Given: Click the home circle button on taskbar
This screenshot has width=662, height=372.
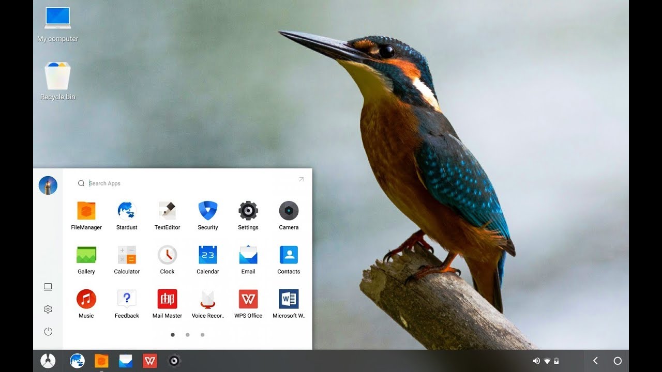Looking at the screenshot, I should pyautogui.click(x=618, y=361).
